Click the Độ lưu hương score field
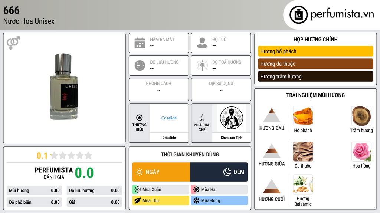 click(x=94, y=190)
